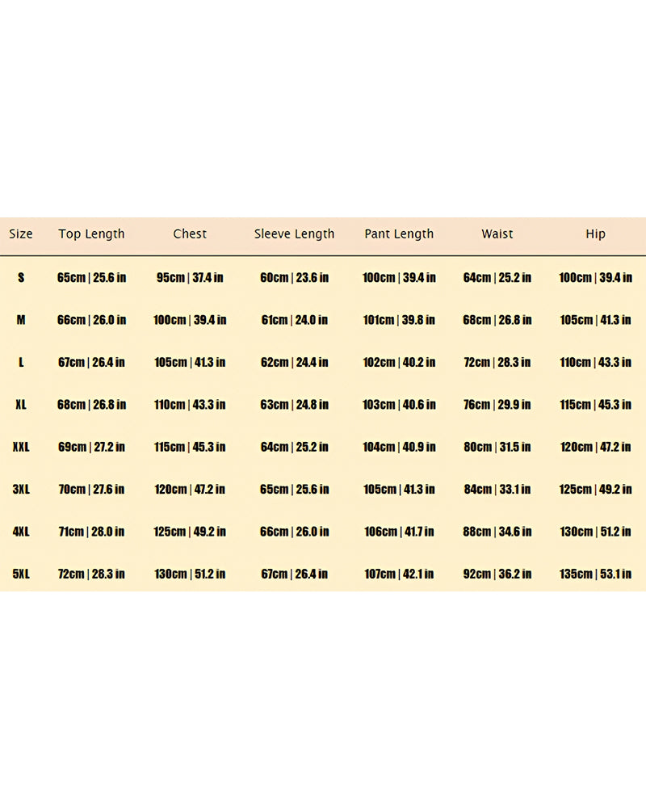Click Top Length value for size M
Viewport: 646px width, 808px height.
[x=91, y=320]
